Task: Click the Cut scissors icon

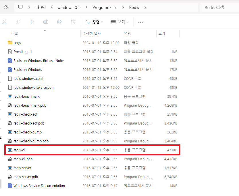Action: (4, 22)
